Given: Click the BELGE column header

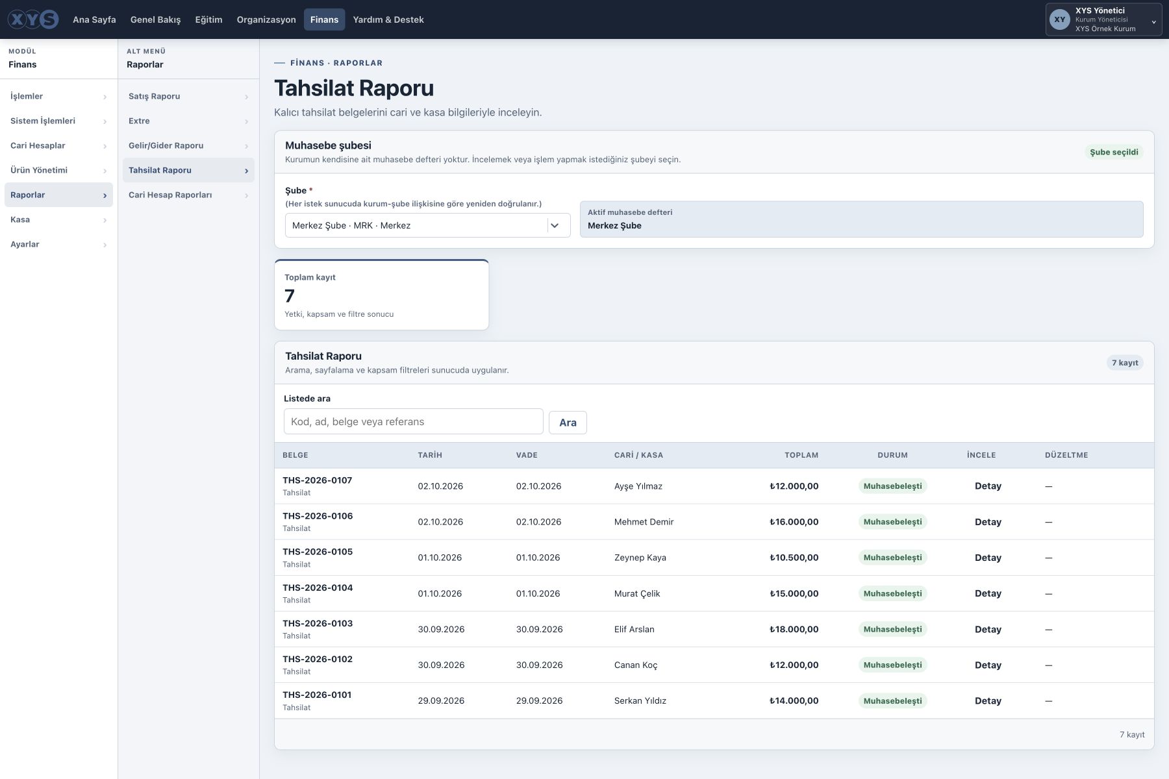Looking at the screenshot, I should (x=295, y=455).
